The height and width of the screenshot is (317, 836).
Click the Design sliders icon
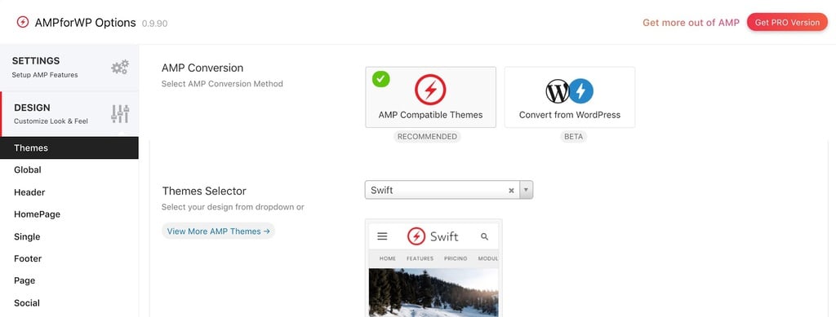pyautogui.click(x=120, y=114)
